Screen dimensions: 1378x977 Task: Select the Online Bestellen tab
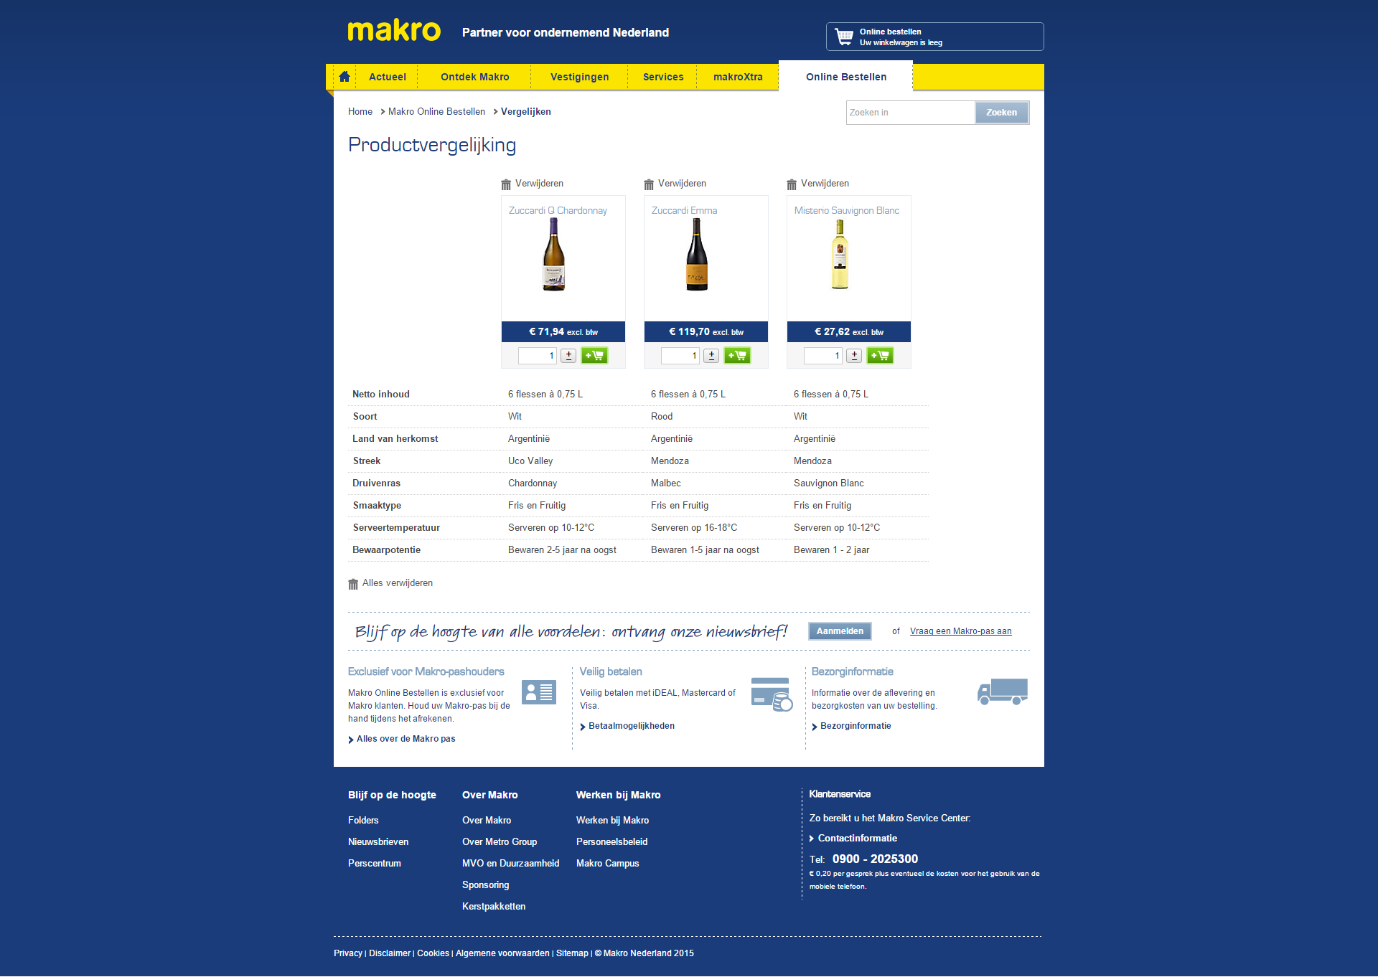[846, 77]
